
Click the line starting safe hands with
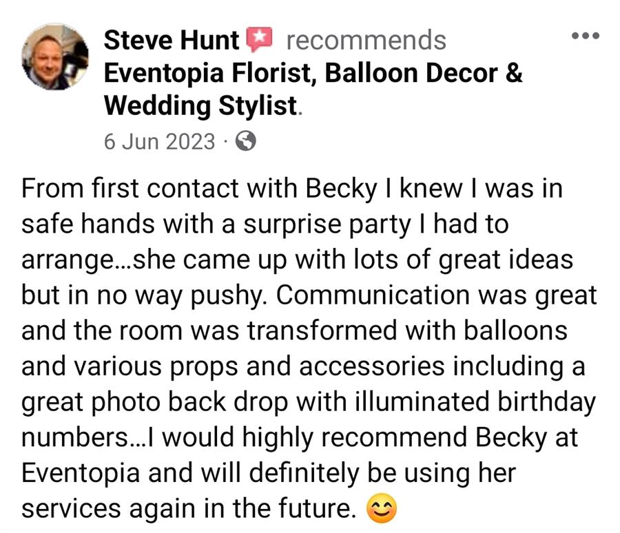click(265, 224)
